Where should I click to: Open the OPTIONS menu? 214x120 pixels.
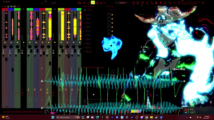tap(30, 112)
